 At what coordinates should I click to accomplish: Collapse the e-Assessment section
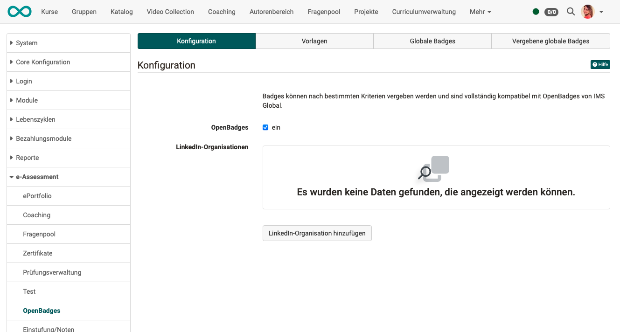coord(37,177)
